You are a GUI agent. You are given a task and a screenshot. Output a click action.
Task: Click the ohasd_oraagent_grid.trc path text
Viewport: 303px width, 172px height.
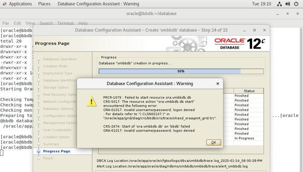[159, 118]
